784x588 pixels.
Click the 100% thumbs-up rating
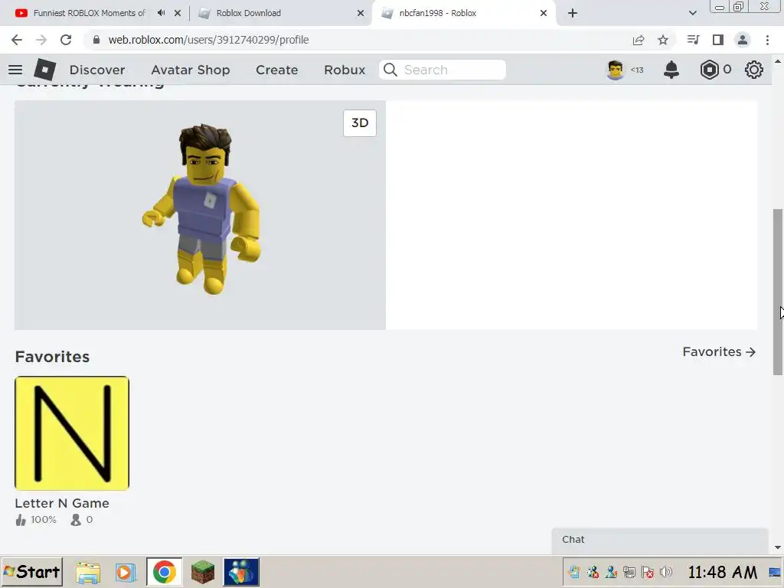click(x=36, y=520)
